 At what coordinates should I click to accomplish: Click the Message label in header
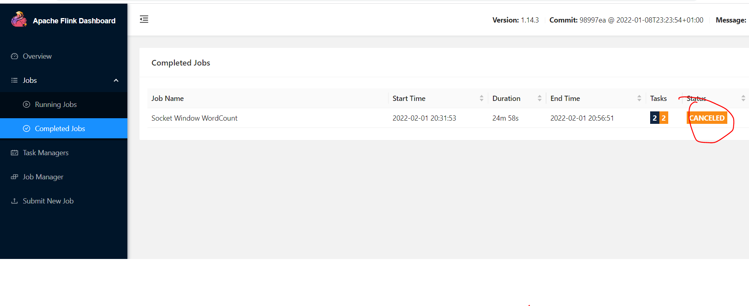point(731,20)
